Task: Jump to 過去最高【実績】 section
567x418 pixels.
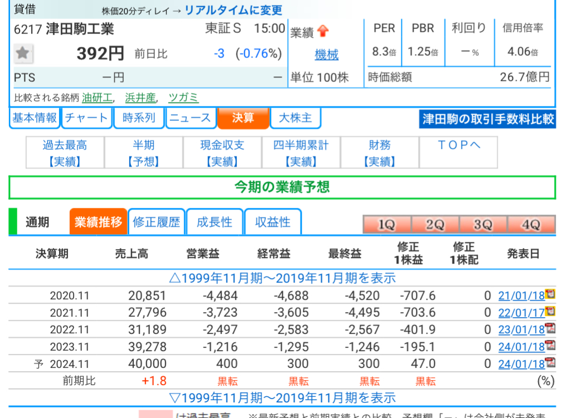Action: point(65,153)
